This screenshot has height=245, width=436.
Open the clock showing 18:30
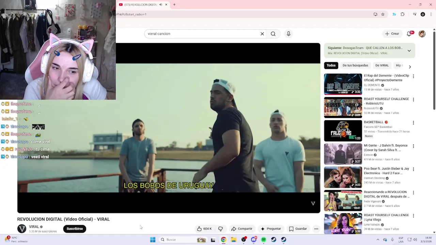pos(426,240)
